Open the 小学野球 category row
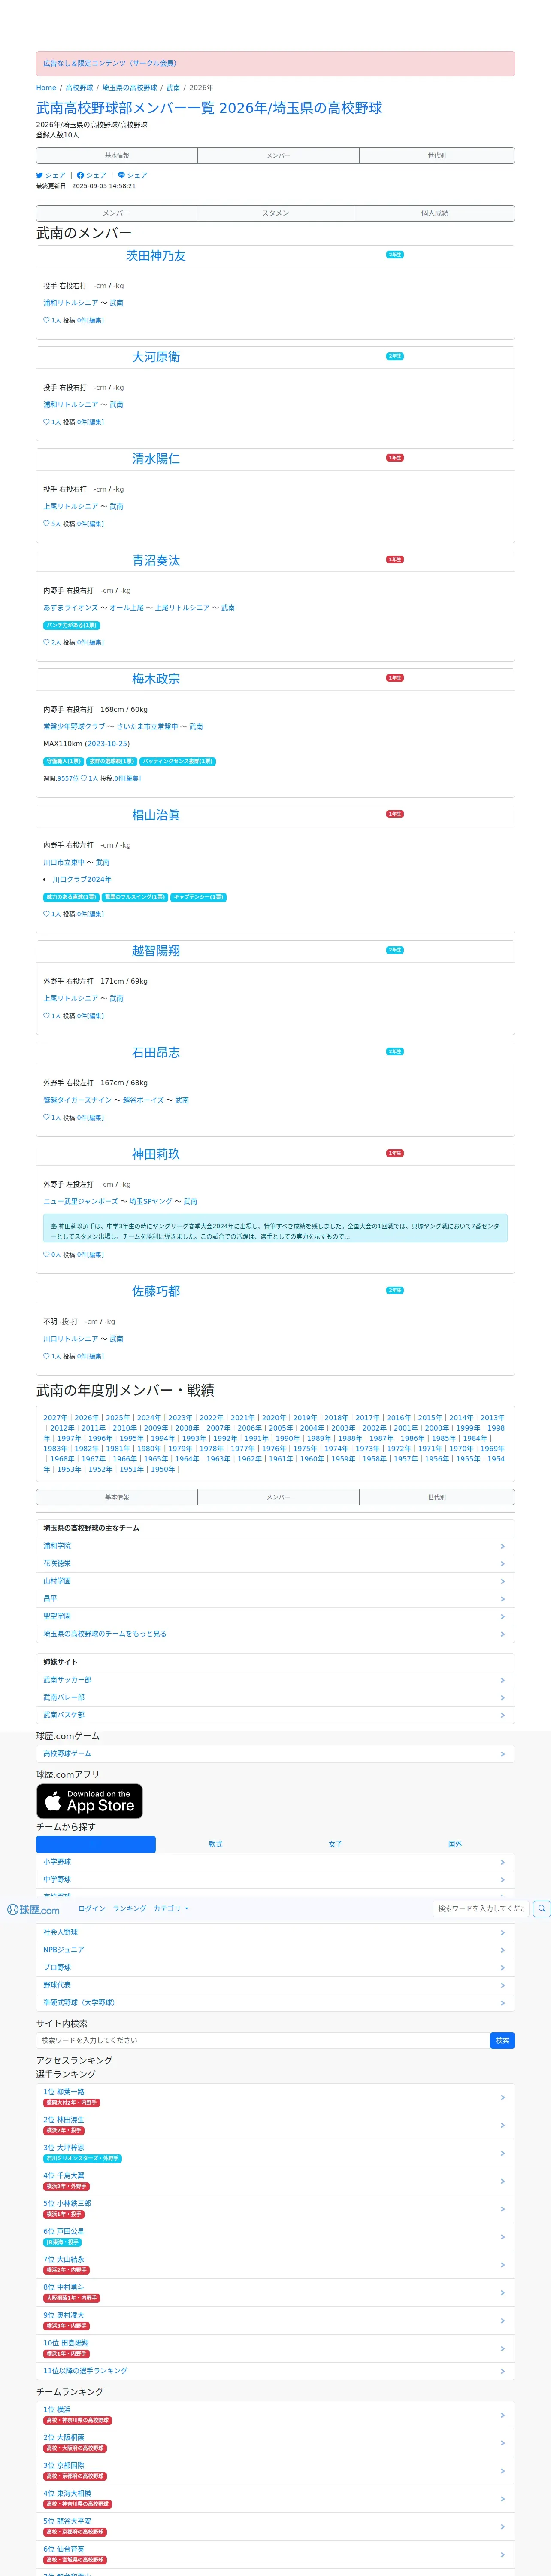The height and width of the screenshot is (2576, 551). coord(275,1862)
